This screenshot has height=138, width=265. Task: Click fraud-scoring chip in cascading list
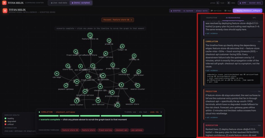point(105,130)
